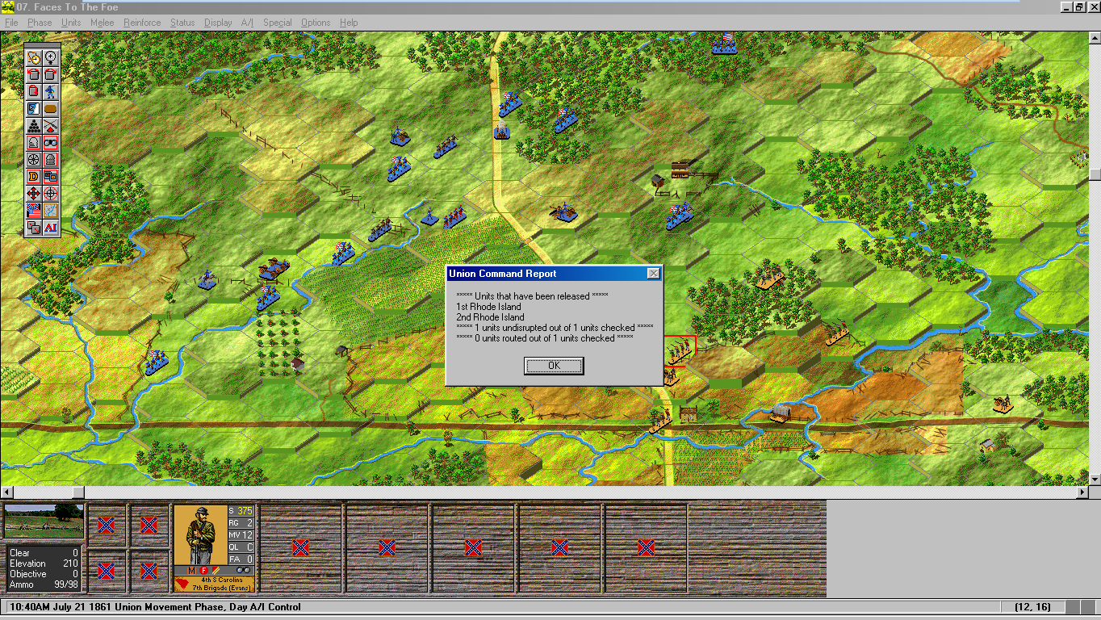Click the ribbed dome toolbar icon

point(51,159)
